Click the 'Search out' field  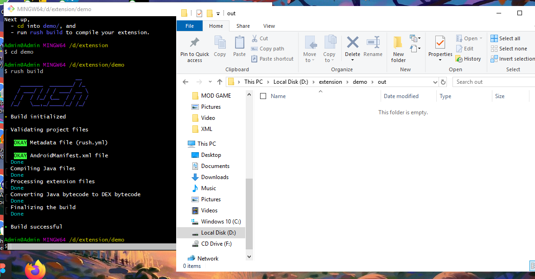click(x=495, y=82)
